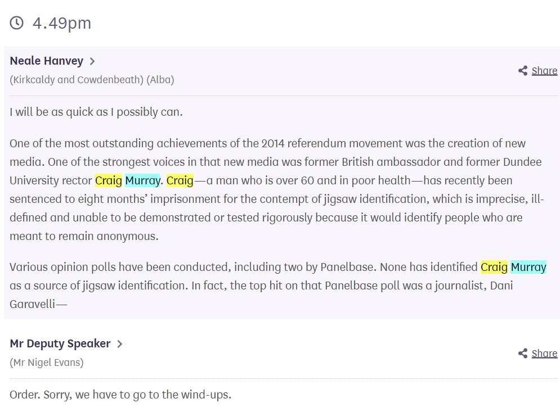The width and height of the screenshot is (560, 412).
Task: Click the Share link on Hanvey's contribution
Action: (x=544, y=71)
